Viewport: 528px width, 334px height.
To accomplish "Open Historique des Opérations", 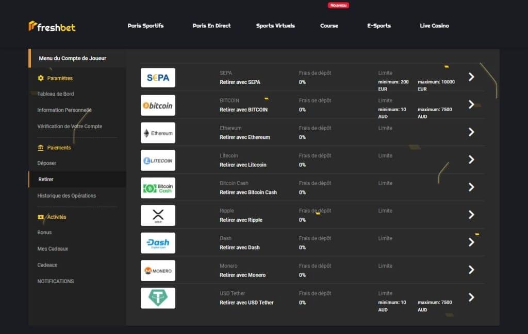I will coord(67,196).
